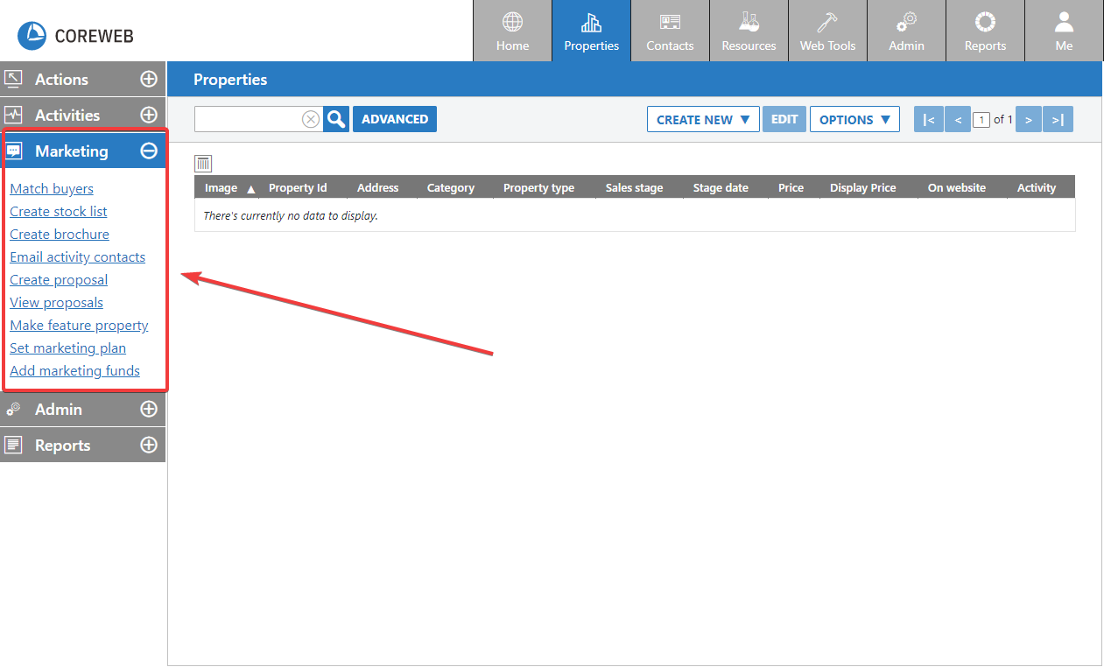
Task: Go to the first page arrow
Action: point(929,120)
